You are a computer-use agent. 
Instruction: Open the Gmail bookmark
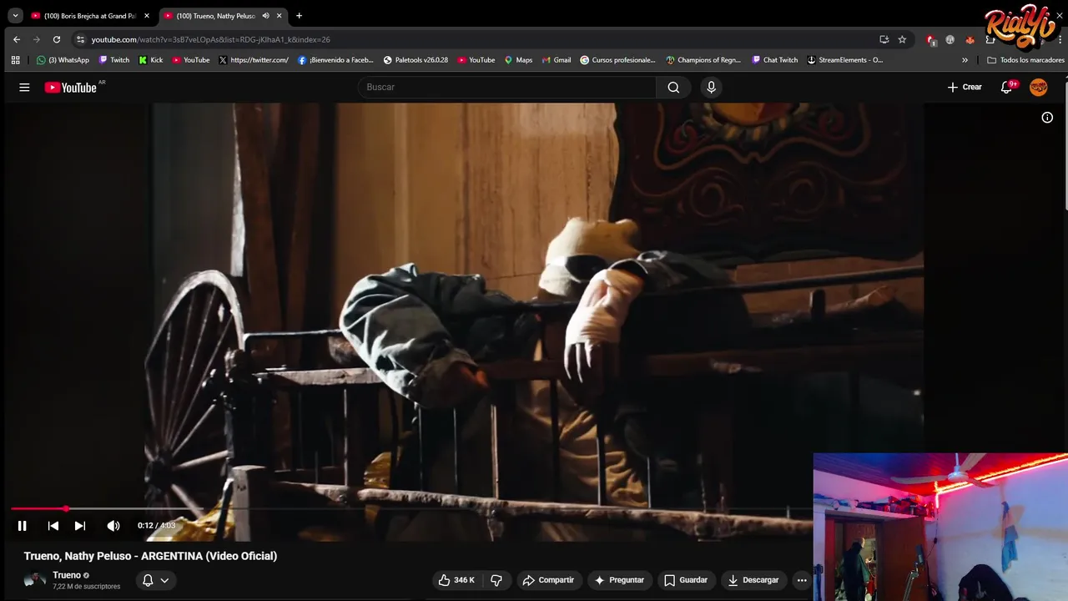tap(557, 60)
